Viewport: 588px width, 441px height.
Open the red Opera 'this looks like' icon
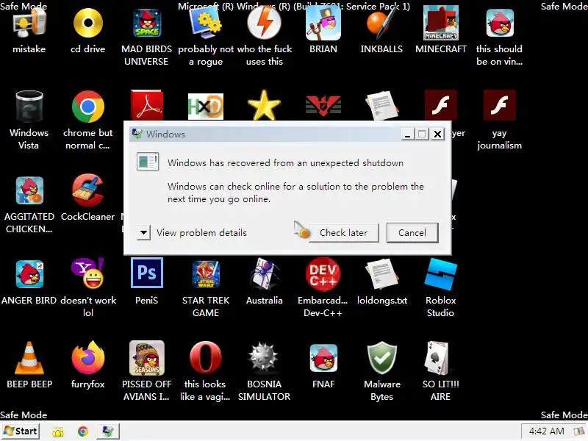[206, 358]
